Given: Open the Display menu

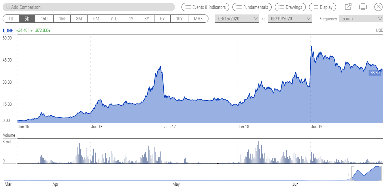Looking at the screenshot, I should (323, 7).
